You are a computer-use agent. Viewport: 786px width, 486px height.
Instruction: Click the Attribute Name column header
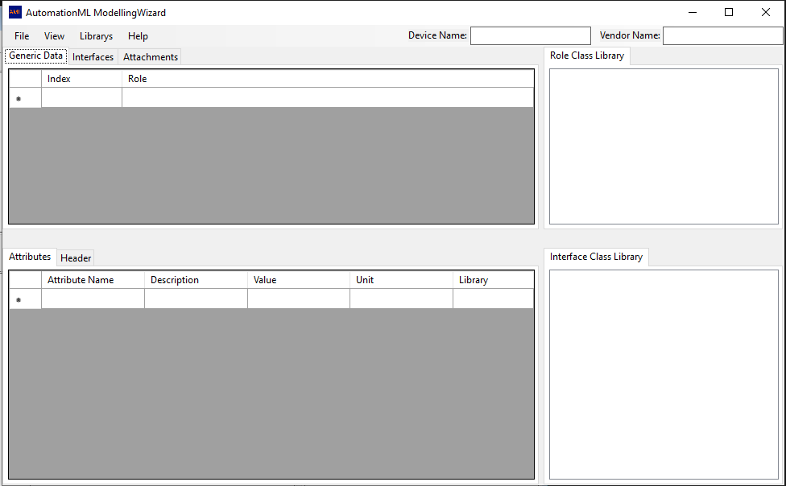pyautogui.click(x=93, y=279)
